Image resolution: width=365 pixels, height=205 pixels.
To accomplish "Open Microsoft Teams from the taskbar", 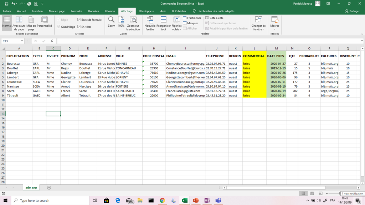I will [x=218, y=200].
